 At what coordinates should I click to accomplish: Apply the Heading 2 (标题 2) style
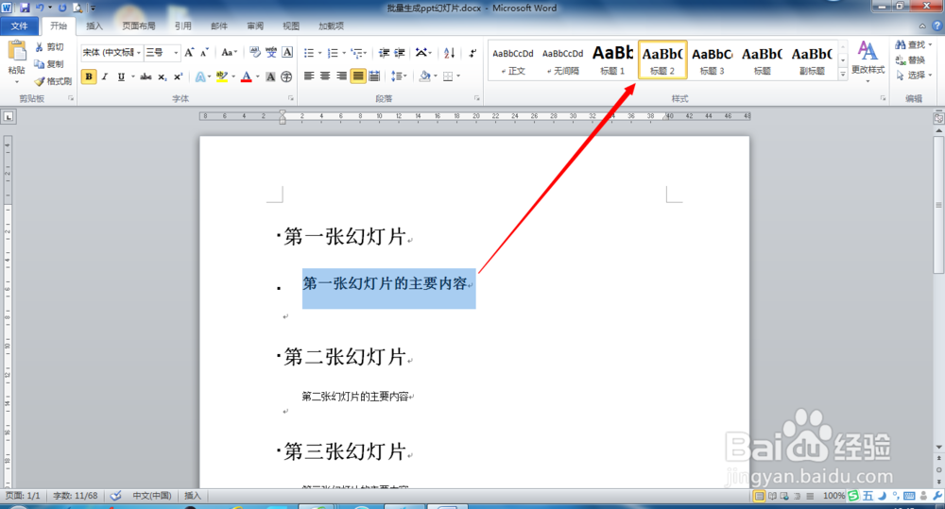pos(662,59)
